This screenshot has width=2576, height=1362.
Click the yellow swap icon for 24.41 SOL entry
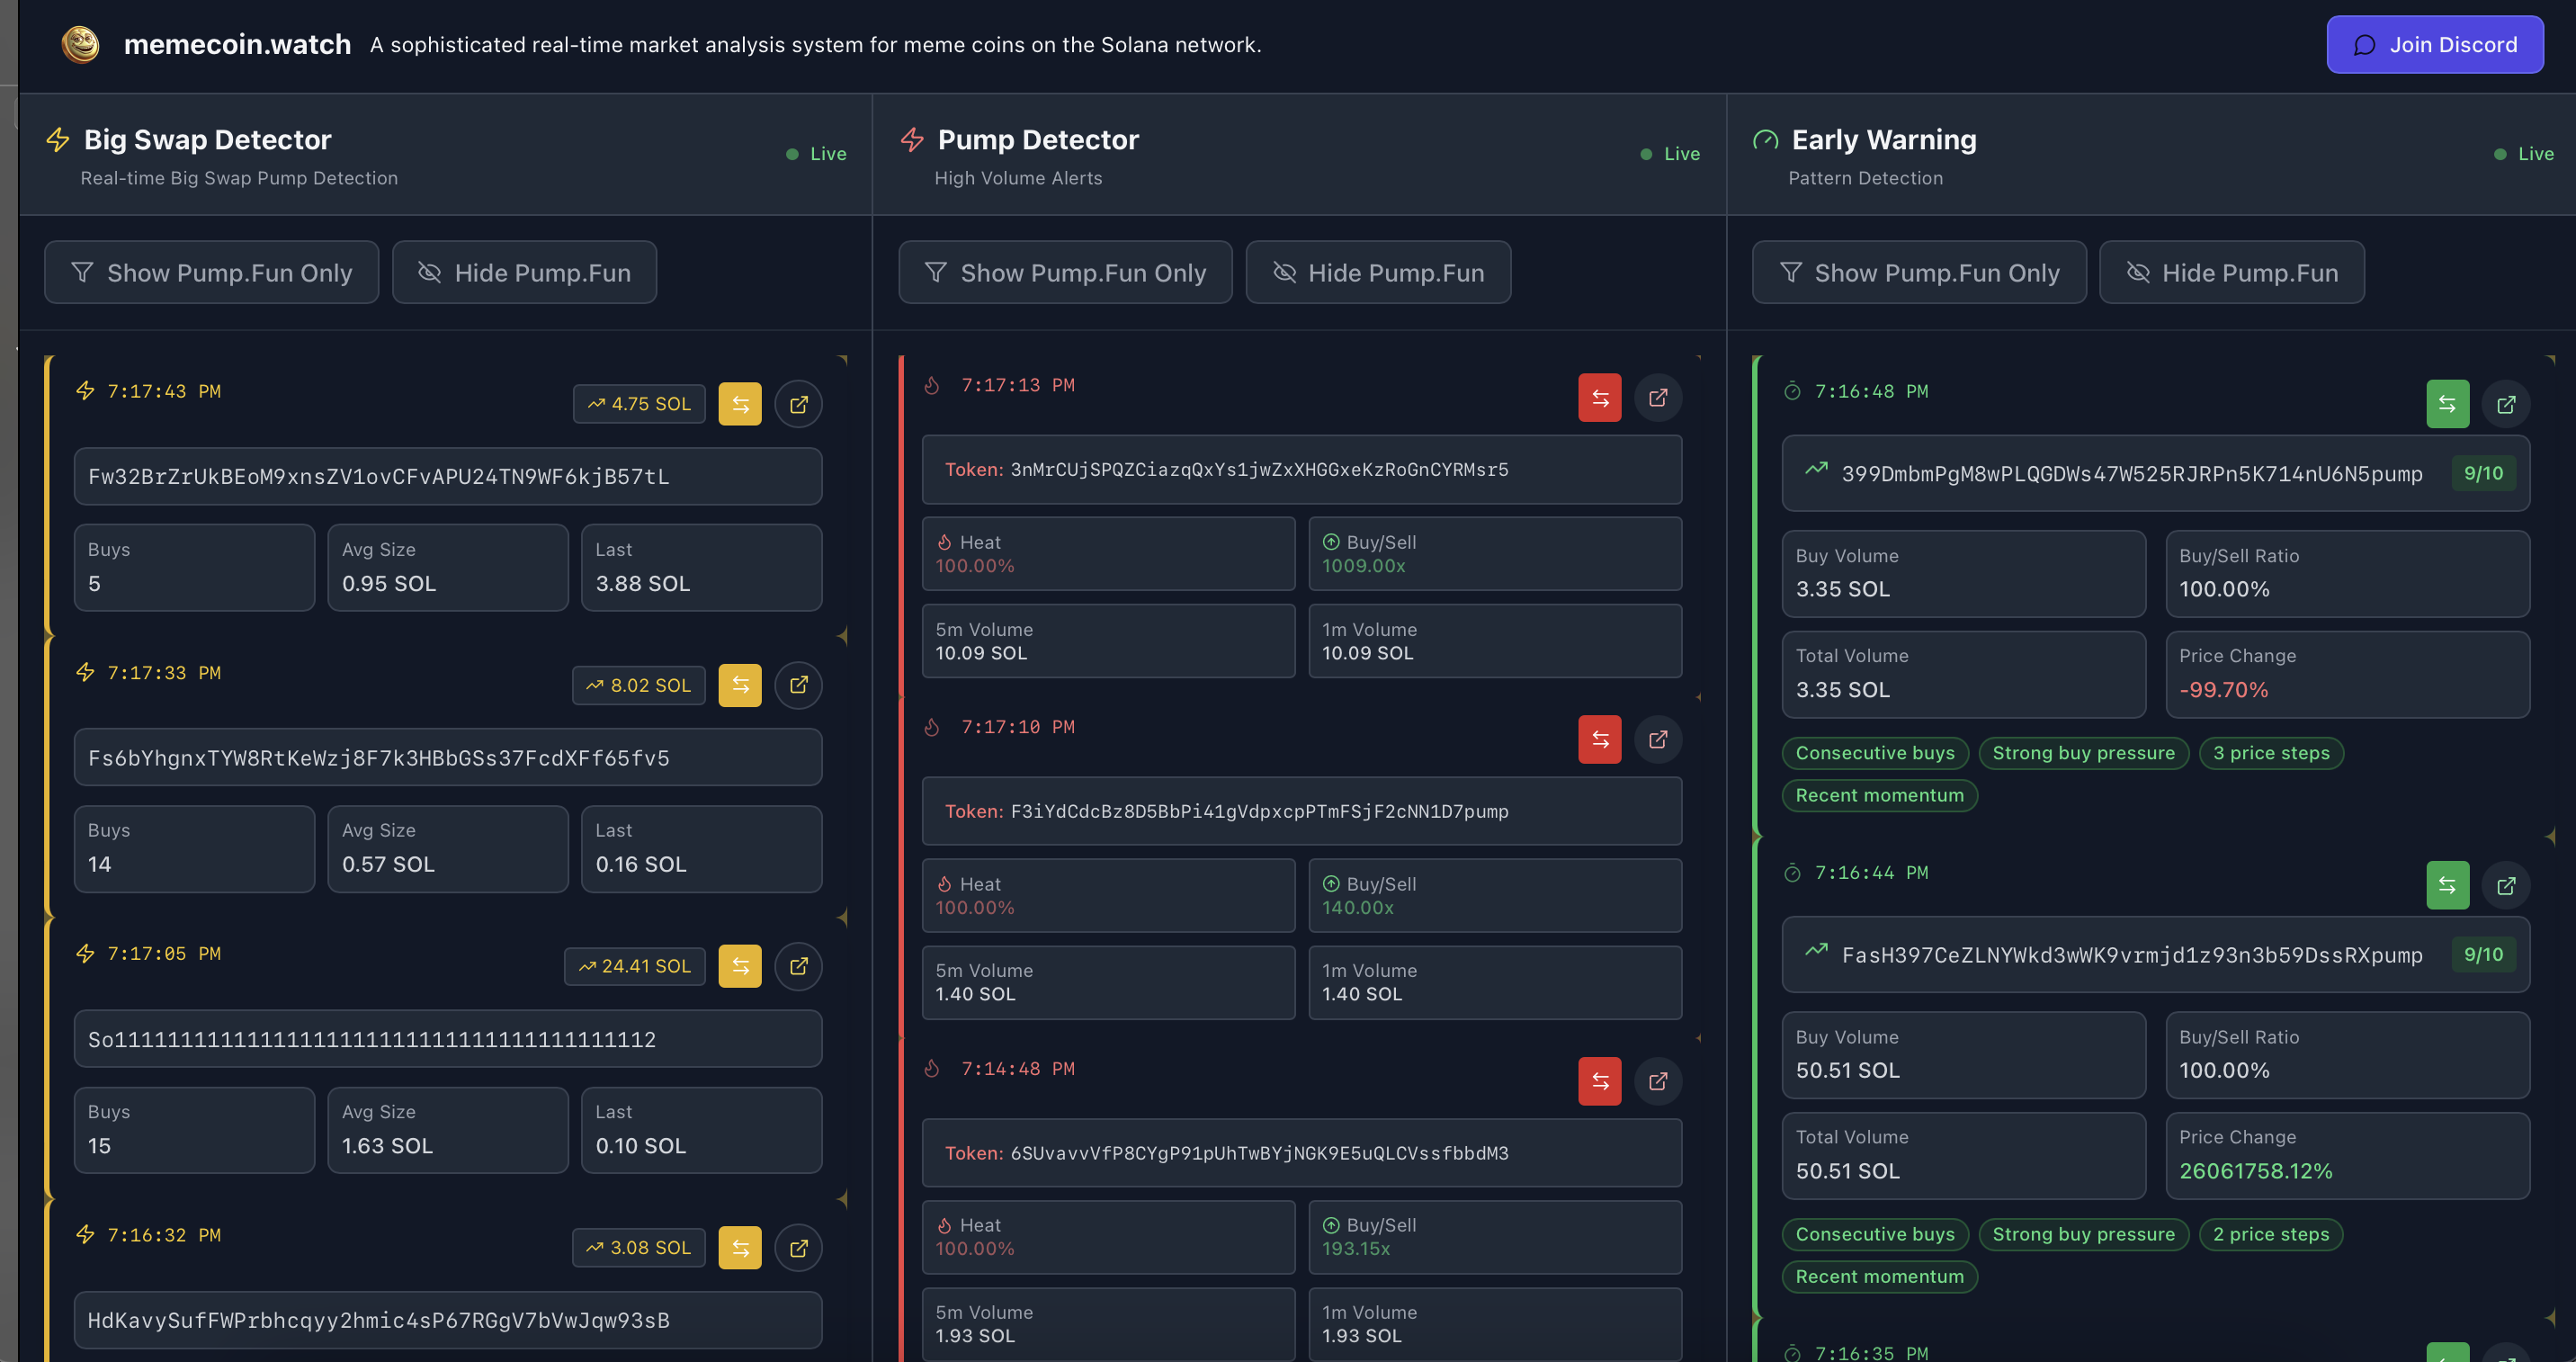pyautogui.click(x=739, y=966)
